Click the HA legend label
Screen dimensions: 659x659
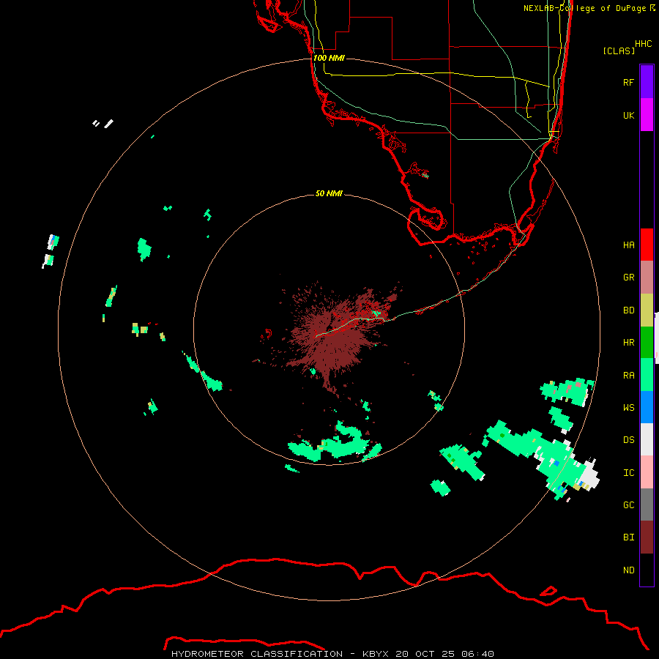tap(628, 245)
